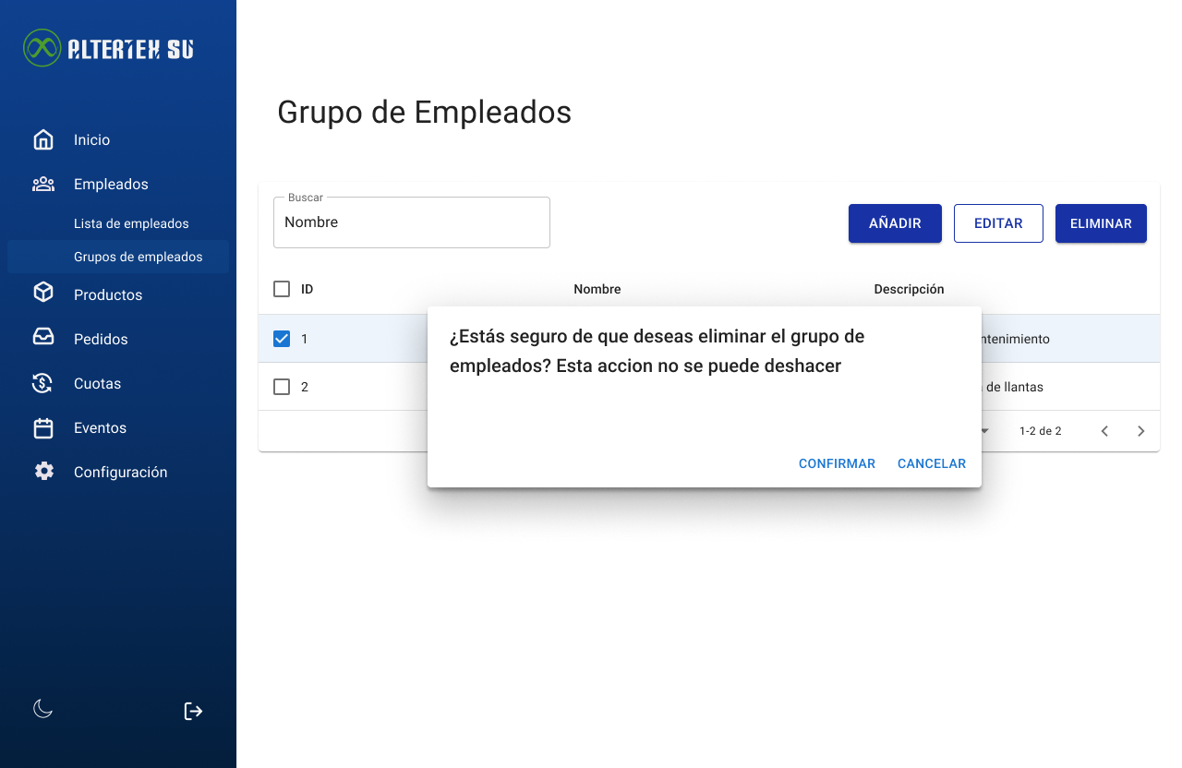The height and width of the screenshot is (768, 1182).
Task: Select Grupos de empleados submenu item
Action: (x=118, y=257)
